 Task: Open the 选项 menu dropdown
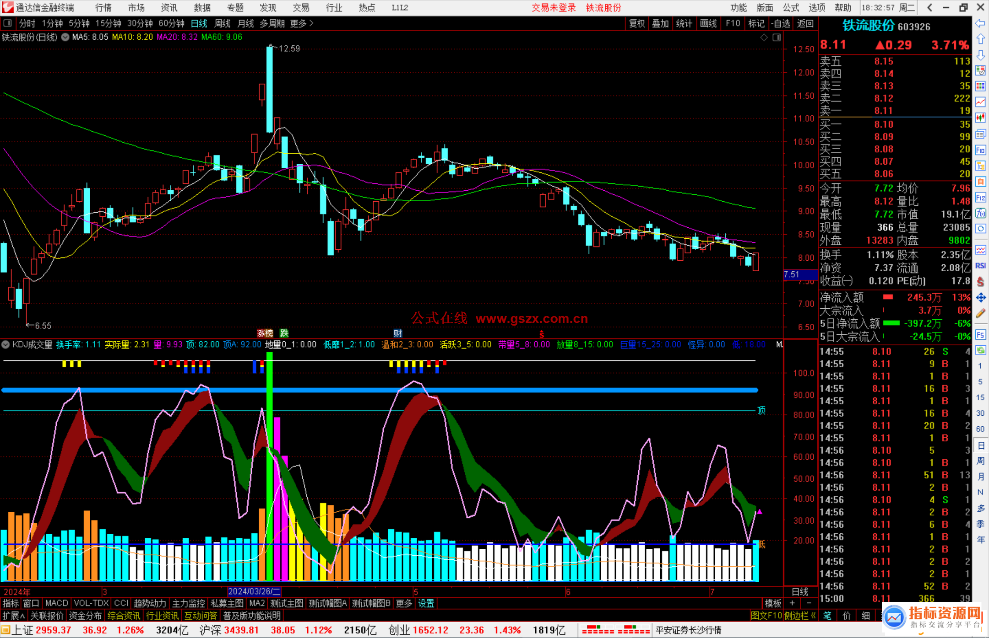817,8
